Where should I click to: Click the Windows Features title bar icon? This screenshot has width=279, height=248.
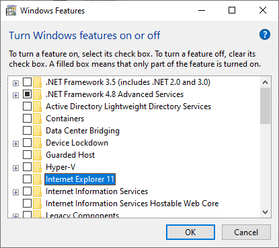[11, 11]
